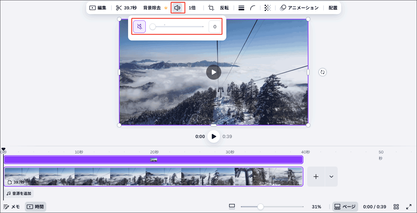Toggle the mute button in volume popup
Screen dimensions: 417x213
click(139, 27)
